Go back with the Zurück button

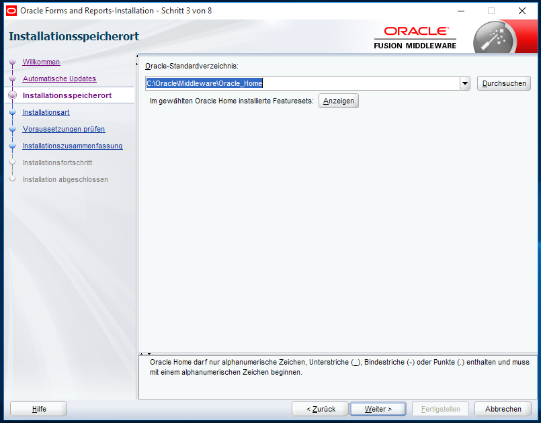point(321,409)
